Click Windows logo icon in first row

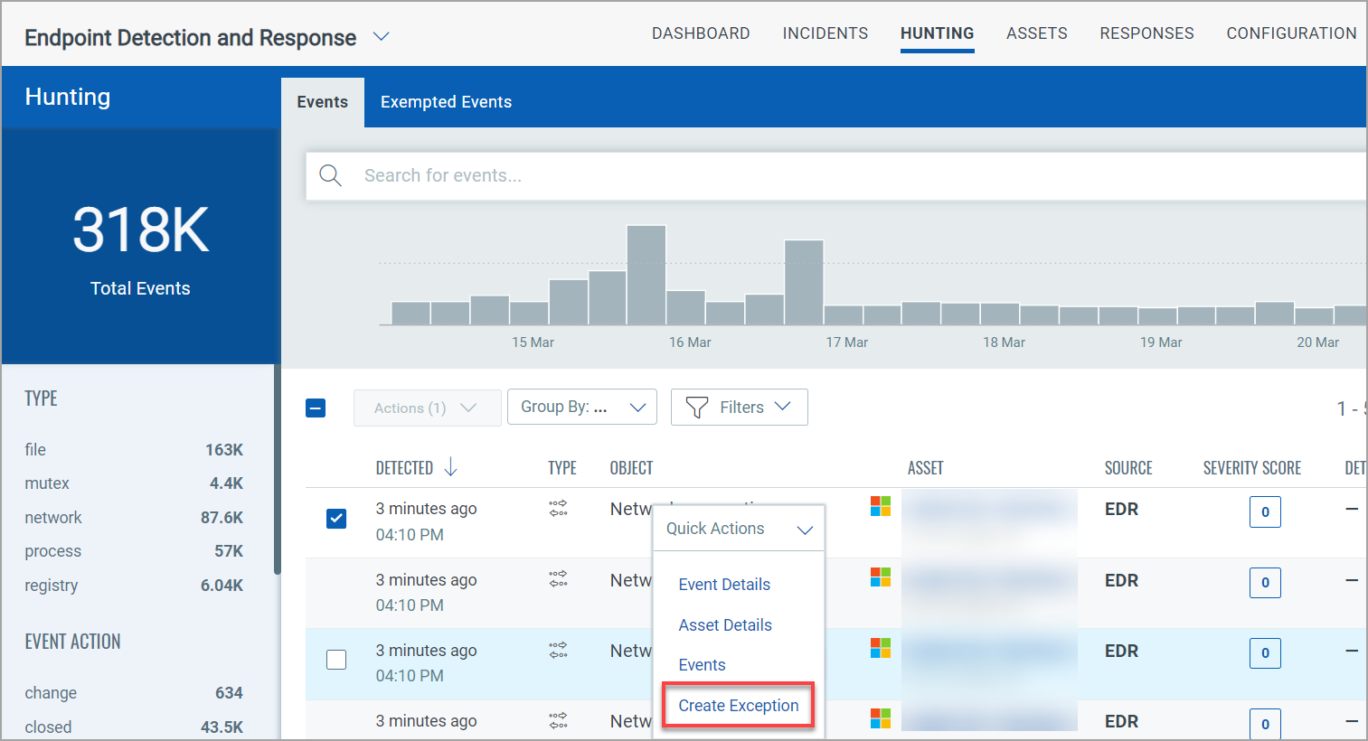click(881, 506)
